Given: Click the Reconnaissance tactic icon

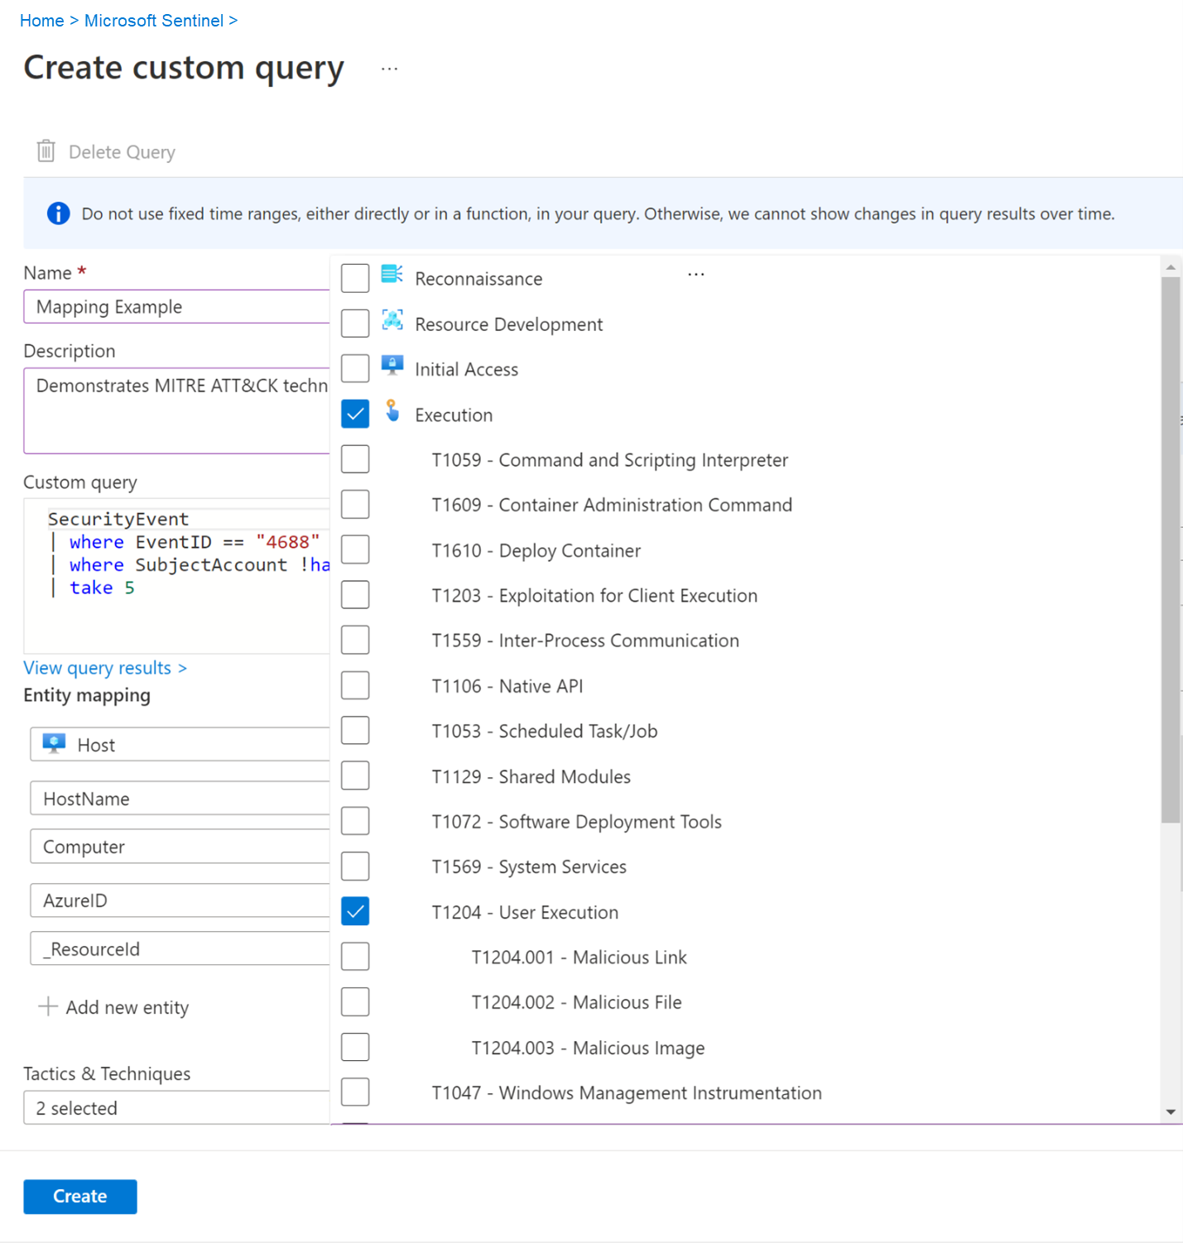Looking at the screenshot, I should (392, 275).
